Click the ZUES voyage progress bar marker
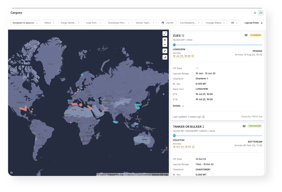The image size is (282, 192). (174, 45)
